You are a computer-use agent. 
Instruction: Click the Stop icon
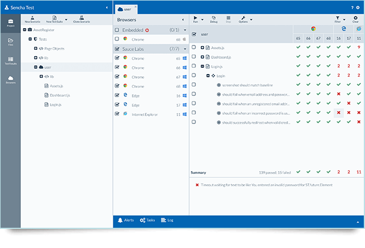229,19
